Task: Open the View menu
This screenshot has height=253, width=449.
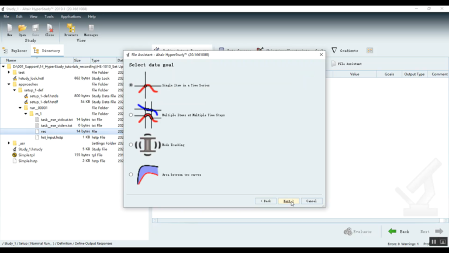Action: point(33,16)
